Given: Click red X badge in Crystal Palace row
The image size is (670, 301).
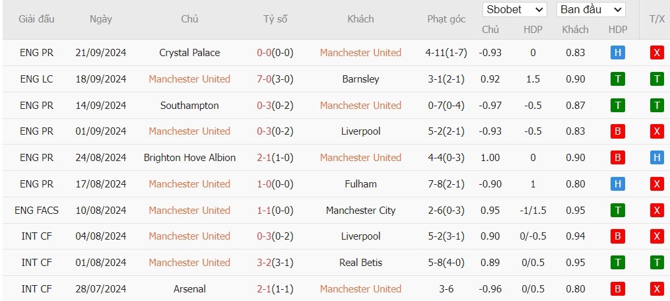Looking at the screenshot, I should pos(657,53).
